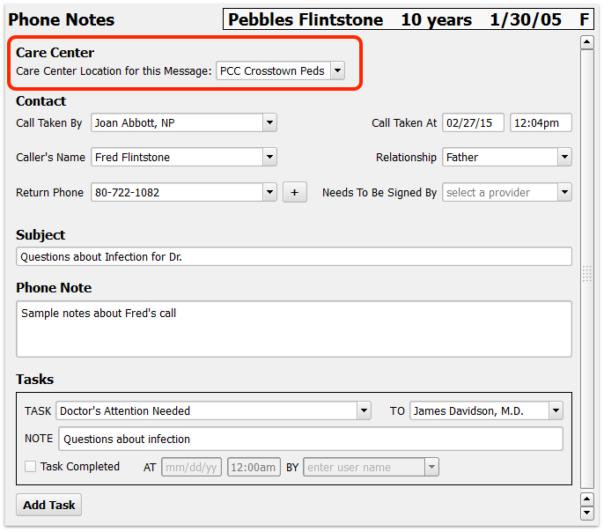Click the task completed date mm/dd/yy field
This screenshot has width=604, height=532.
(x=191, y=468)
